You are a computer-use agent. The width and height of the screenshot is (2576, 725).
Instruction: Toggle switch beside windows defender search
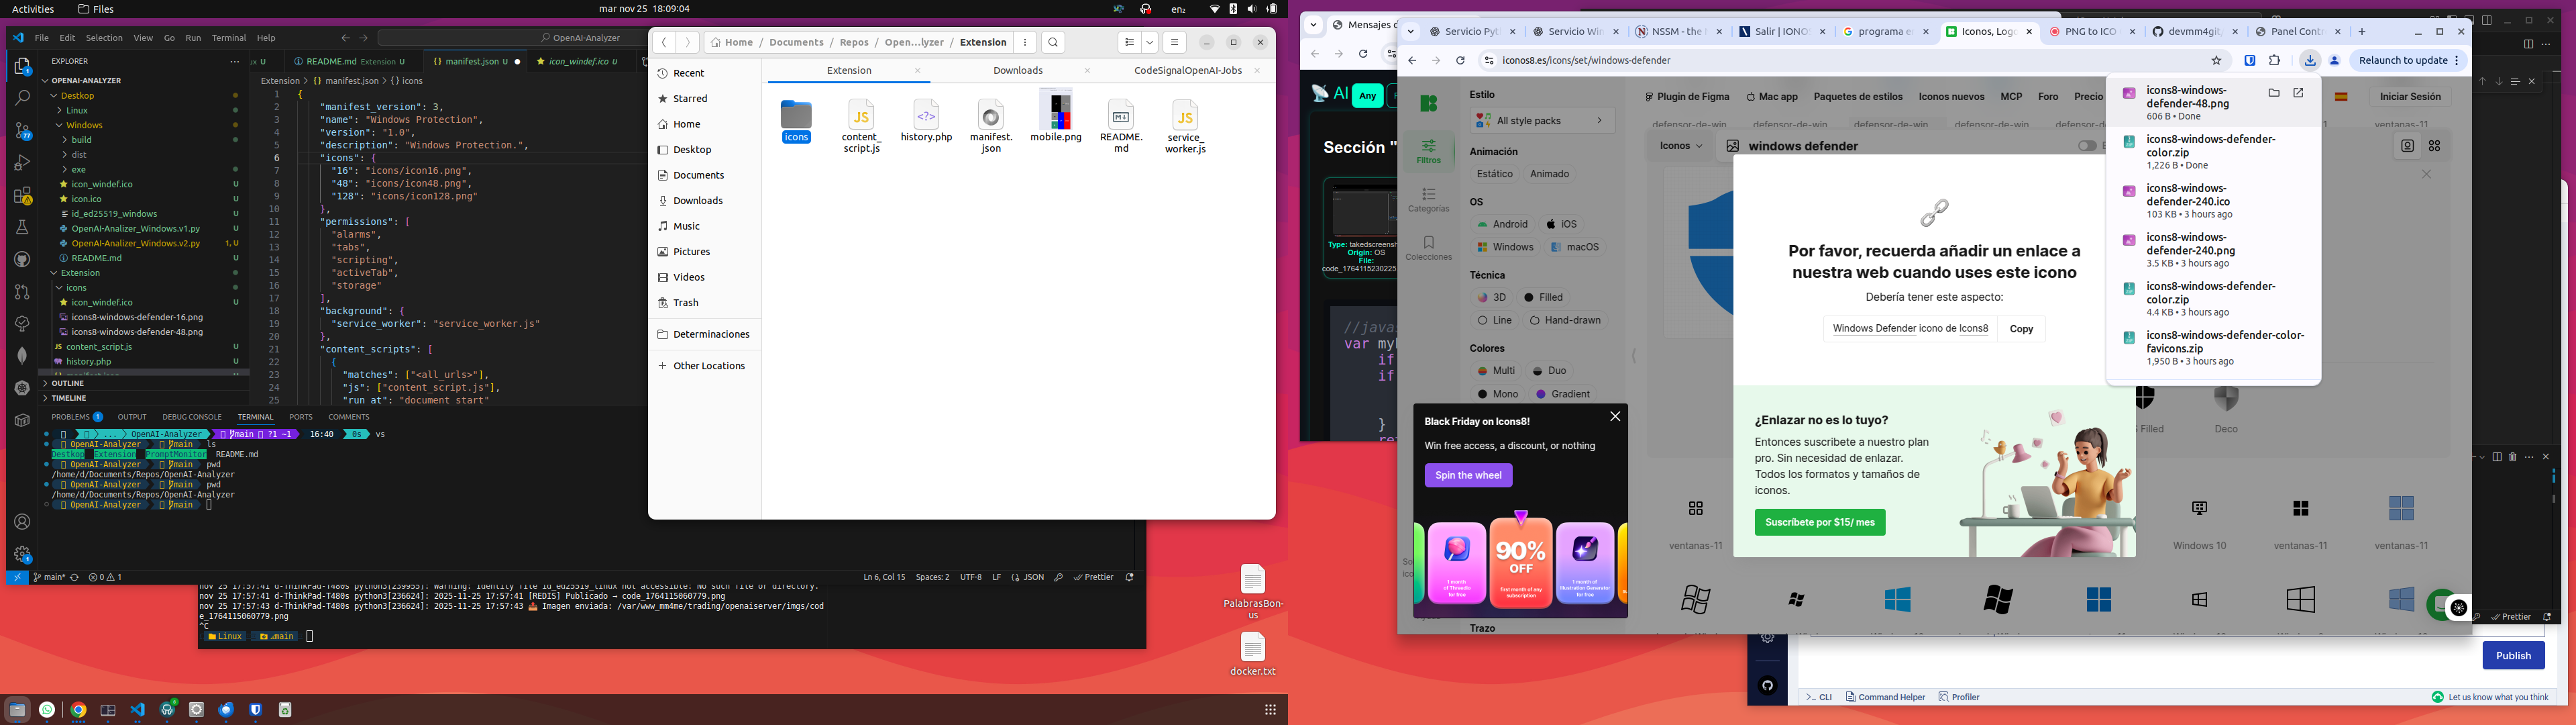2087,146
